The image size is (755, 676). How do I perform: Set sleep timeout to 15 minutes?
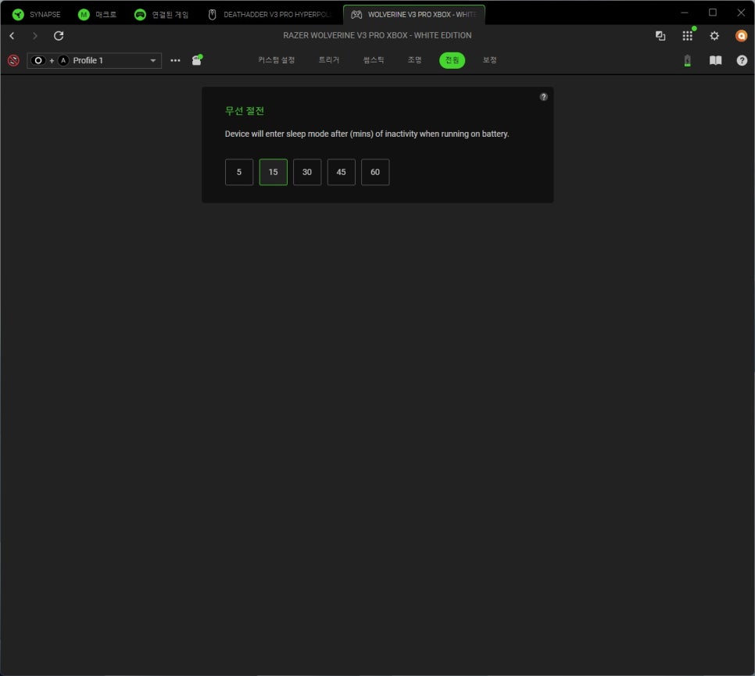point(273,172)
